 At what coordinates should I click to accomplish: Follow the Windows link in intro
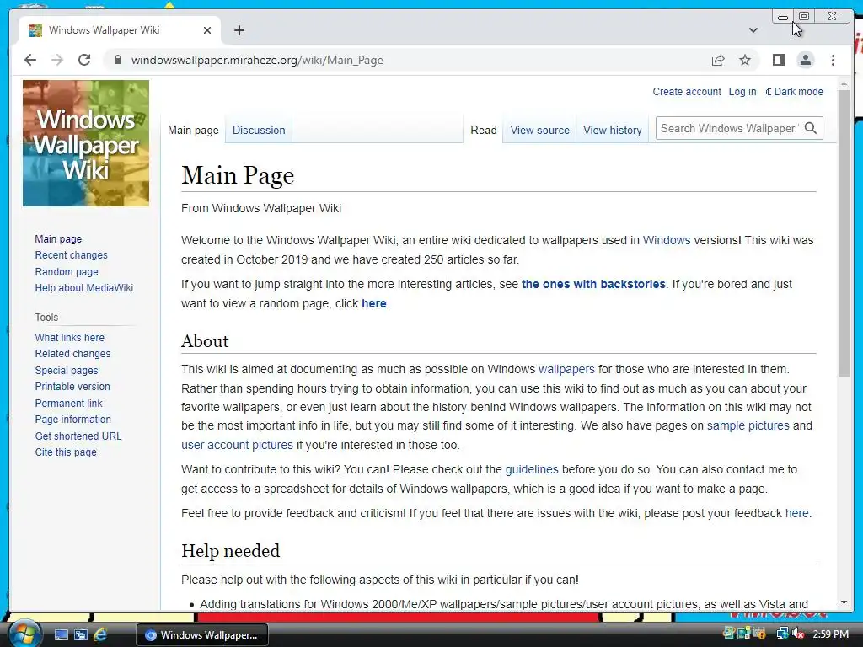[666, 240]
